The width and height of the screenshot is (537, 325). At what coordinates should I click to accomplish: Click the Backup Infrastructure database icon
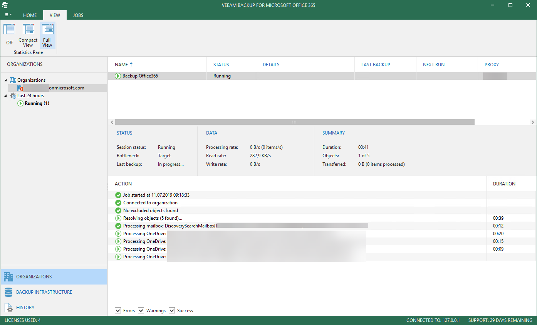click(x=8, y=292)
